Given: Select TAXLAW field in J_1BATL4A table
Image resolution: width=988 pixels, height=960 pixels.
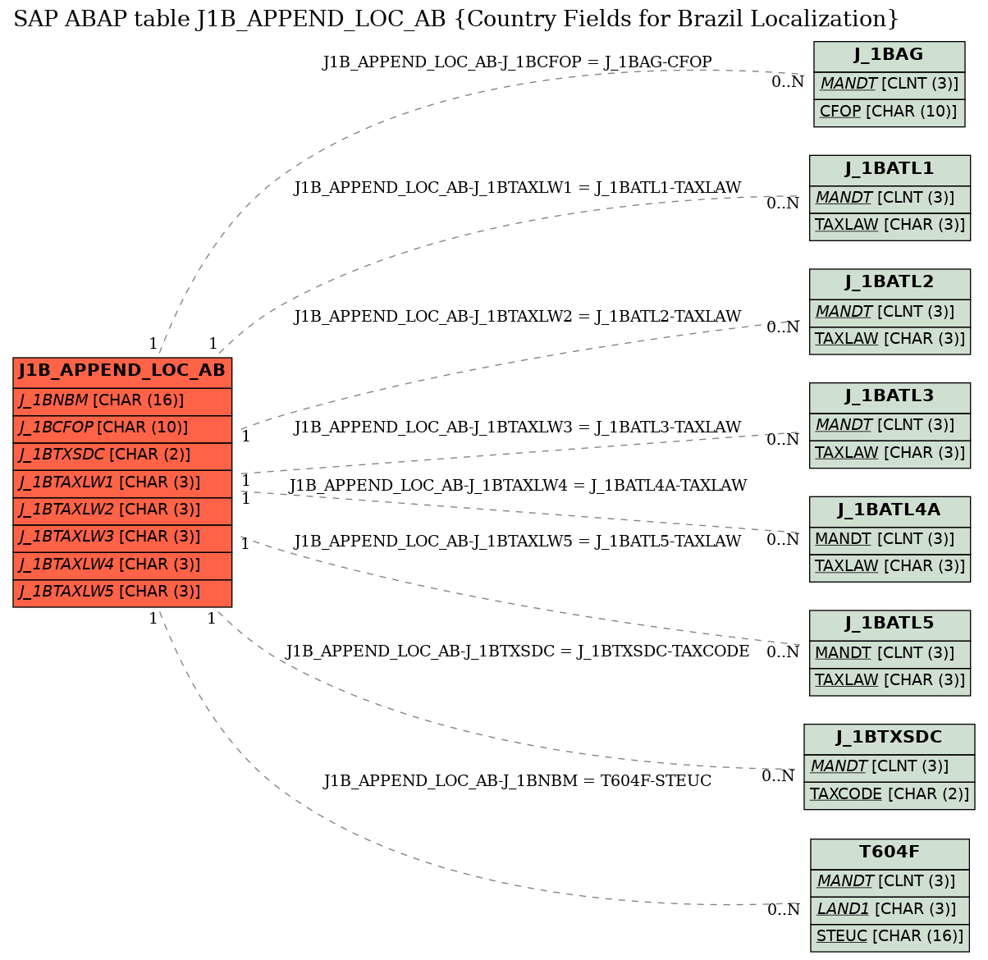Looking at the screenshot, I should point(890,567).
